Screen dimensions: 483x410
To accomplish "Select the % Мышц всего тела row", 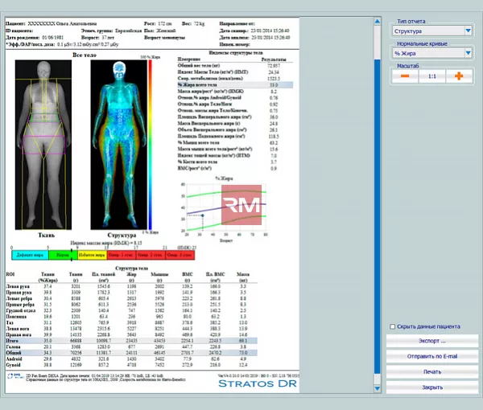I will pyautogui.click(x=235, y=143).
